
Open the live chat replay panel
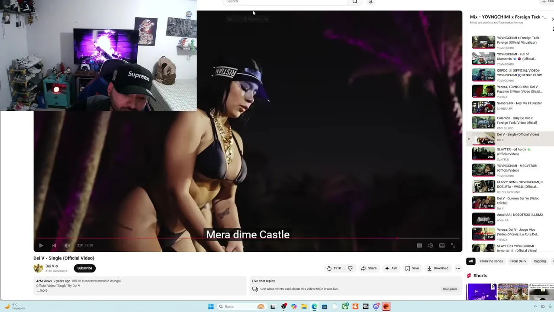pos(450,289)
